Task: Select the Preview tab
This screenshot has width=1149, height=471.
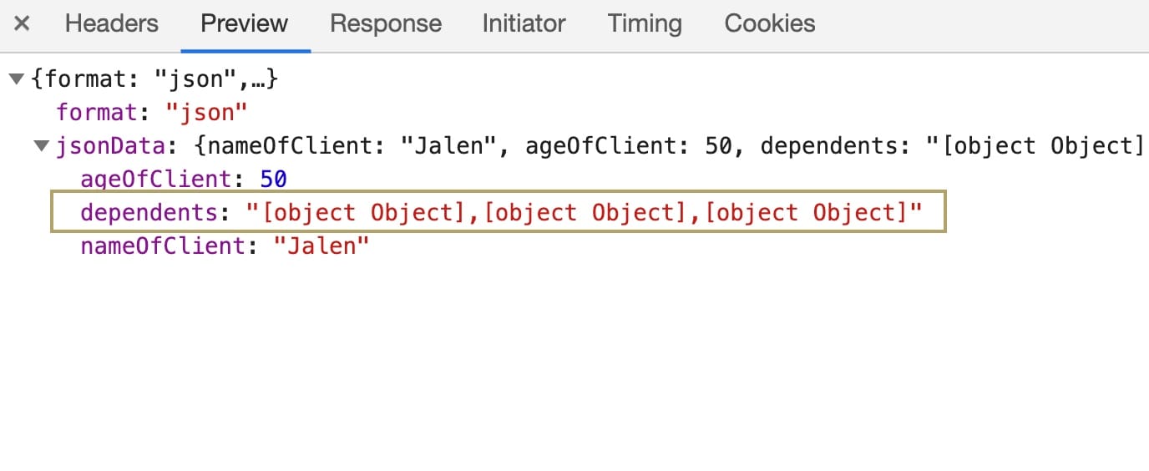Action: click(x=244, y=23)
